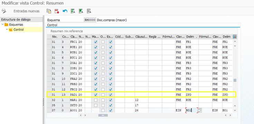This screenshot has height=124, width=254.
Task: Click the Estructura de diálogo panel header
Action: tap(21, 20)
